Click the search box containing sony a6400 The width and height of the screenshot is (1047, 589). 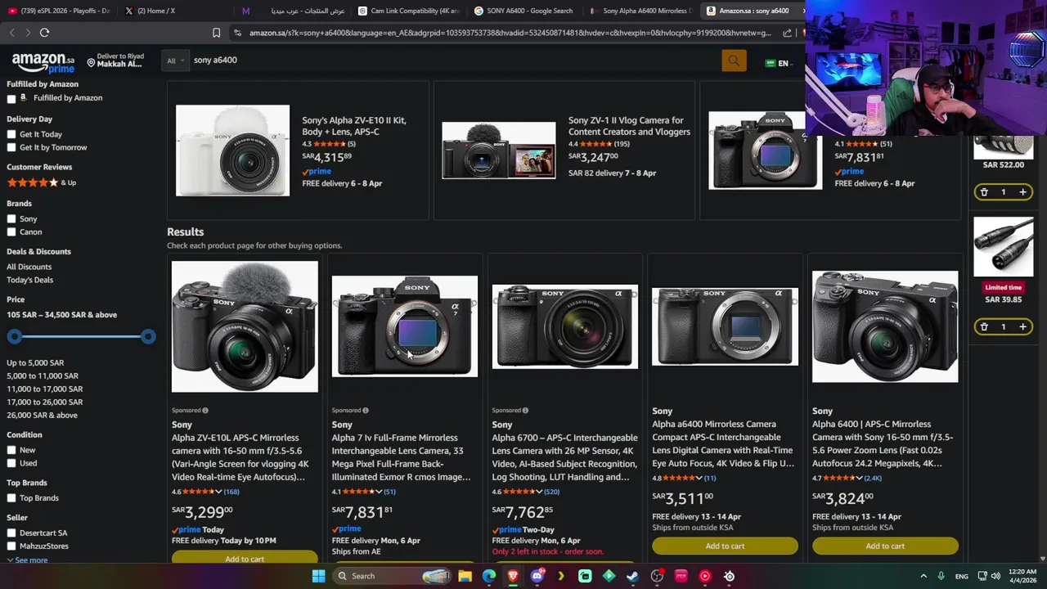point(454,61)
